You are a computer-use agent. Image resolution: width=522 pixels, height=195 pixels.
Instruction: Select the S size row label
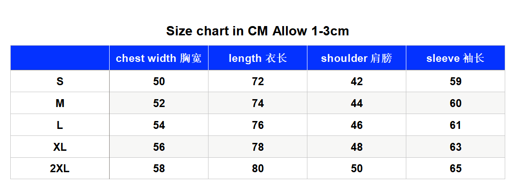pyautogui.click(x=60, y=81)
